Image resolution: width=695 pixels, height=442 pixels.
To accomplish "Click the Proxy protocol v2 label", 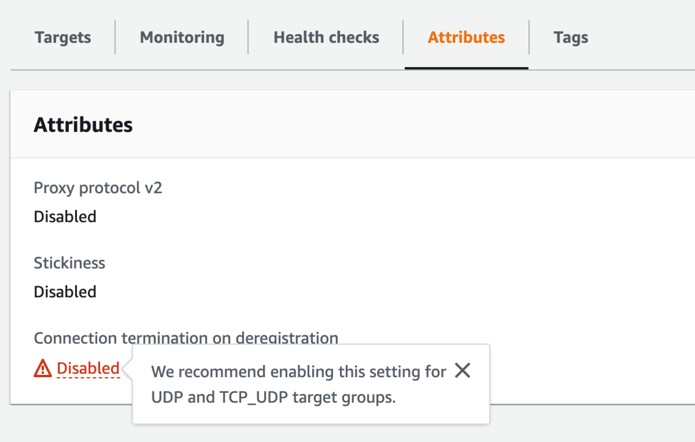I will (98, 188).
